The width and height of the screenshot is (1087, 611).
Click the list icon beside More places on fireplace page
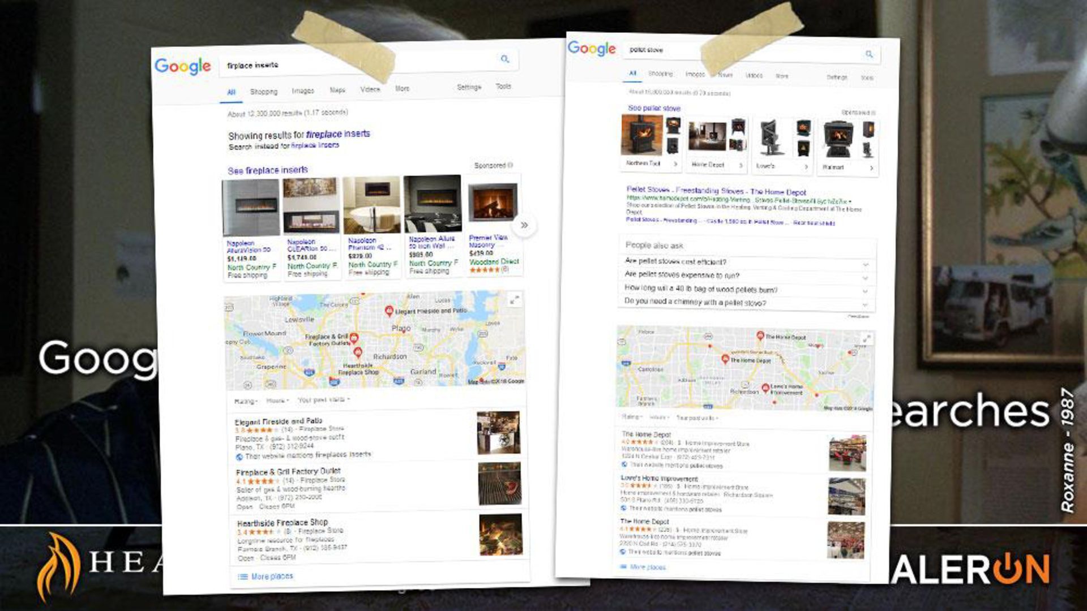[243, 576]
